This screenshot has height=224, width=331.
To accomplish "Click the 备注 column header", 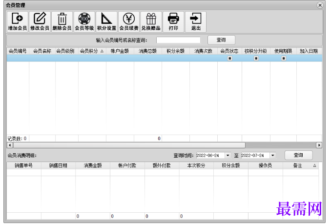I will tap(301, 165).
